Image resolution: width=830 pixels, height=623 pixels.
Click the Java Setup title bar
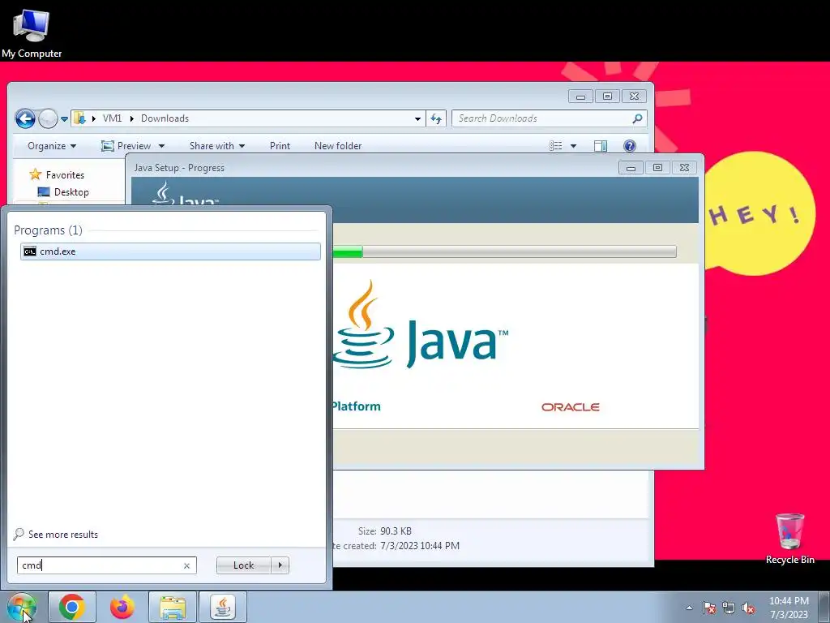370,167
